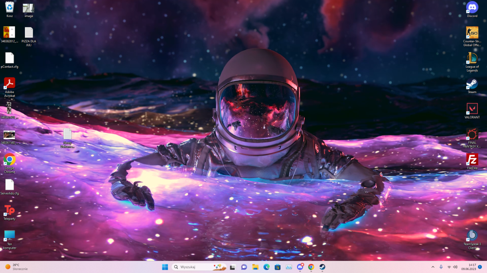487x273 pixels.
Task: Open the Windows Start menu
Action: [x=165, y=267]
